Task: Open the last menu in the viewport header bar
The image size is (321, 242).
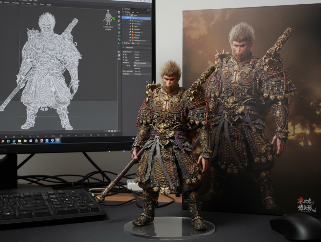Action: pyautogui.click(x=49, y=5)
